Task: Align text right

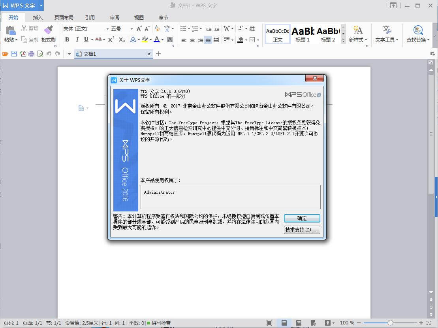Action: point(200,40)
